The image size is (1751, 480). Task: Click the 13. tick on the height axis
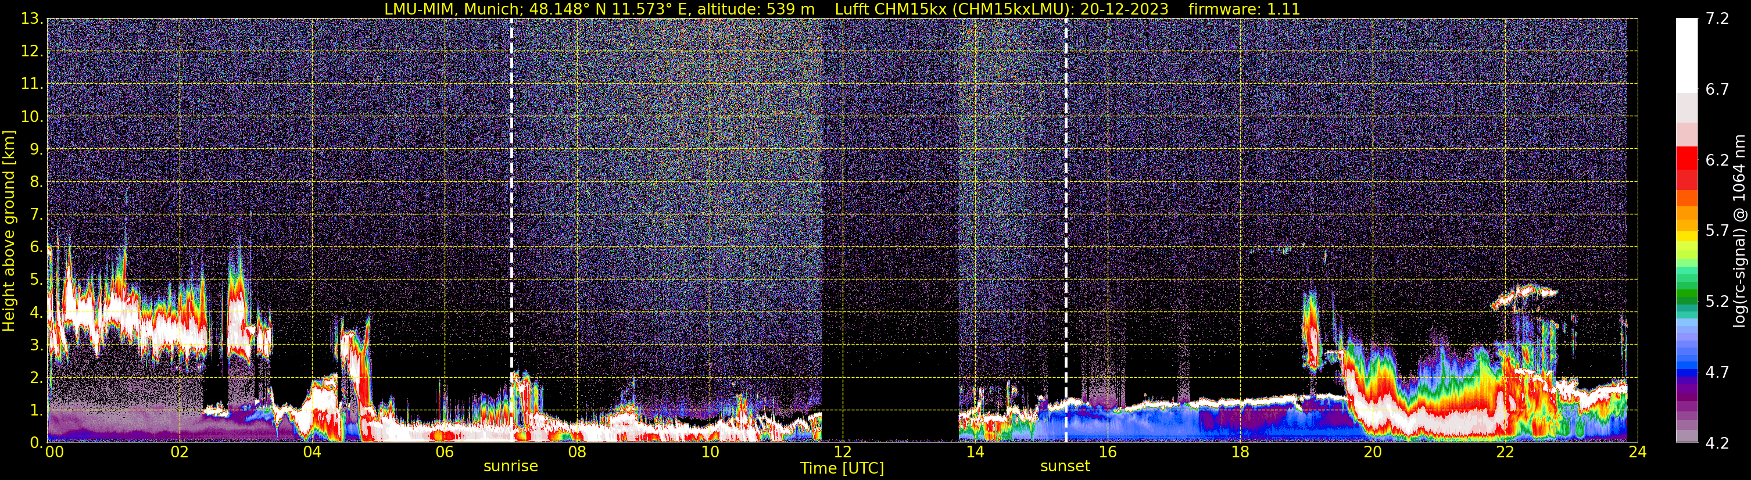pos(32,19)
